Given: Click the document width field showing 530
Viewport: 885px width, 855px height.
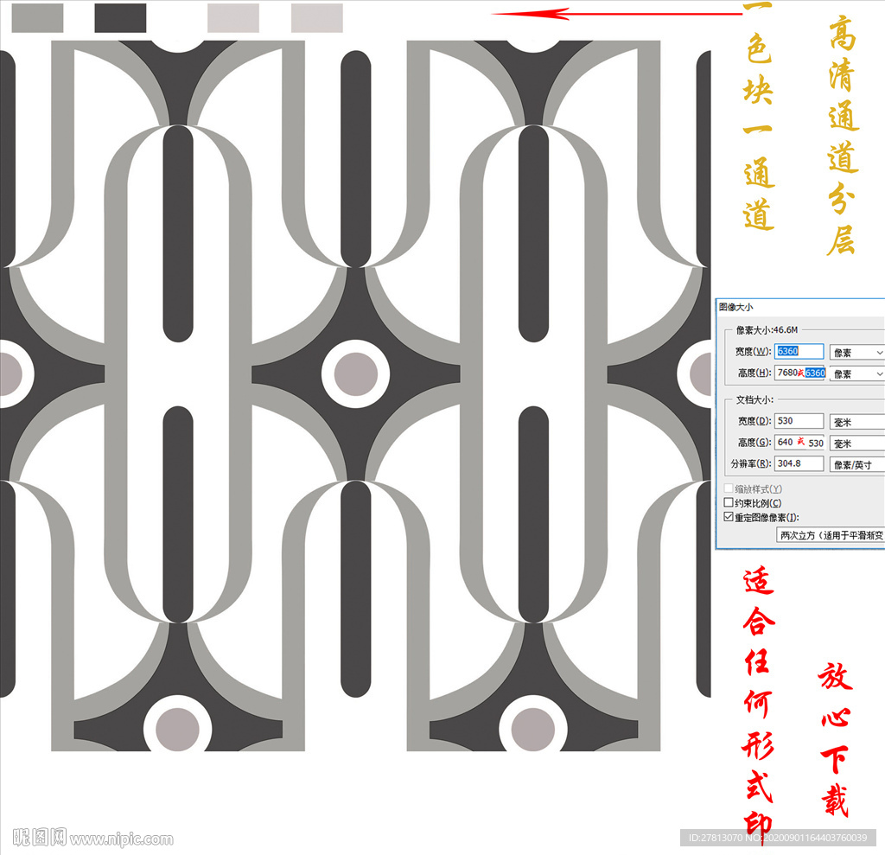Looking at the screenshot, I should (x=799, y=421).
